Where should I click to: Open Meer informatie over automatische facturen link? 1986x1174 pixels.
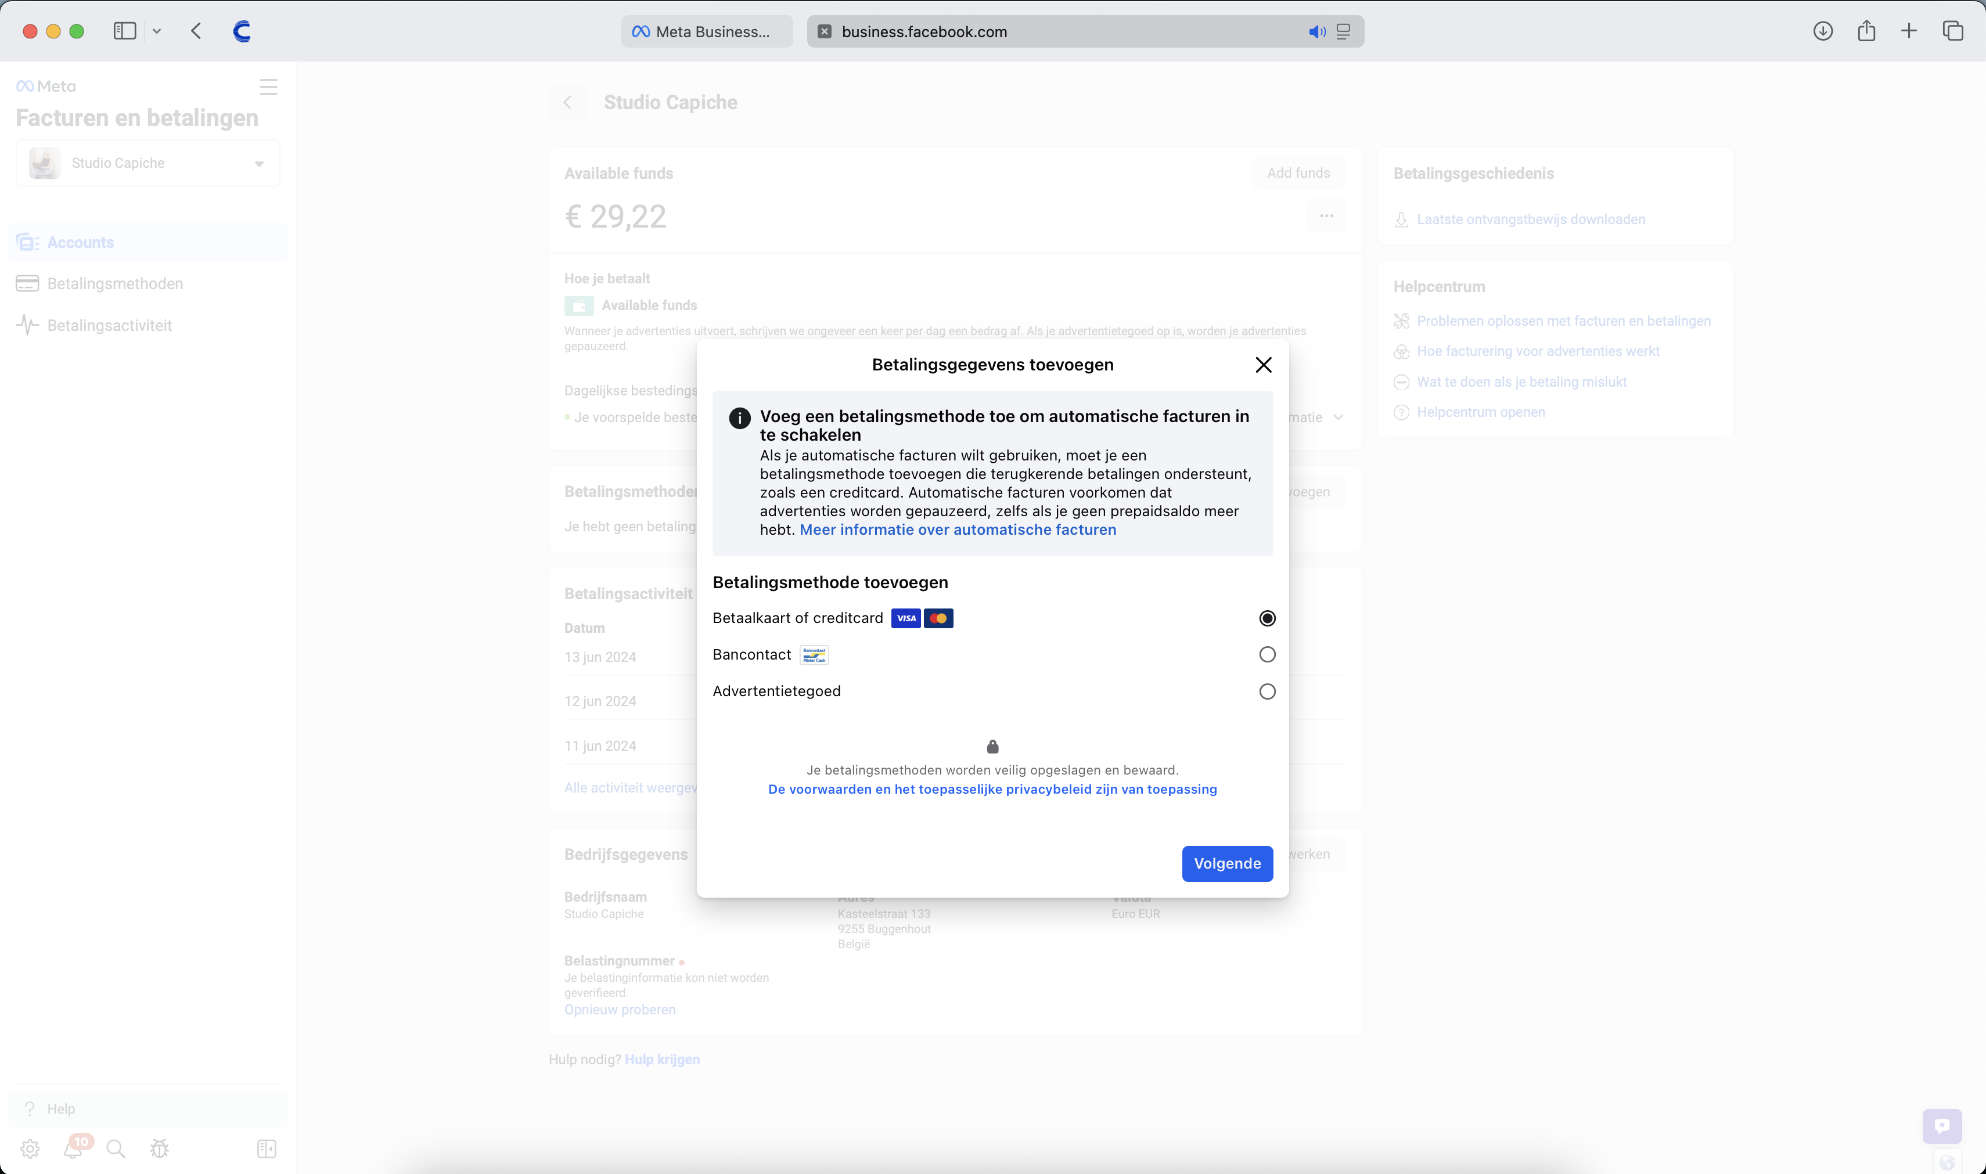pos(958,530)
